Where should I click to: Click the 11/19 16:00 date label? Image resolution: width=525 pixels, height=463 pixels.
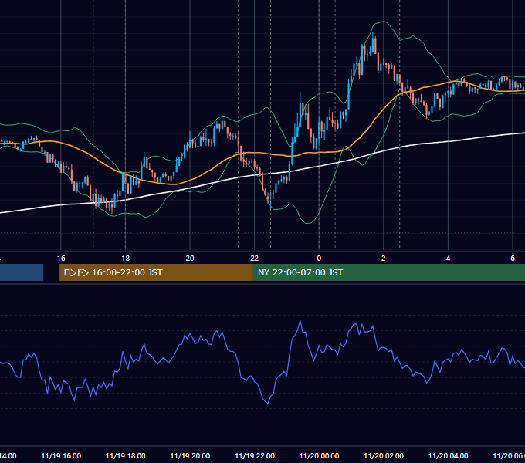pos(61,455)
